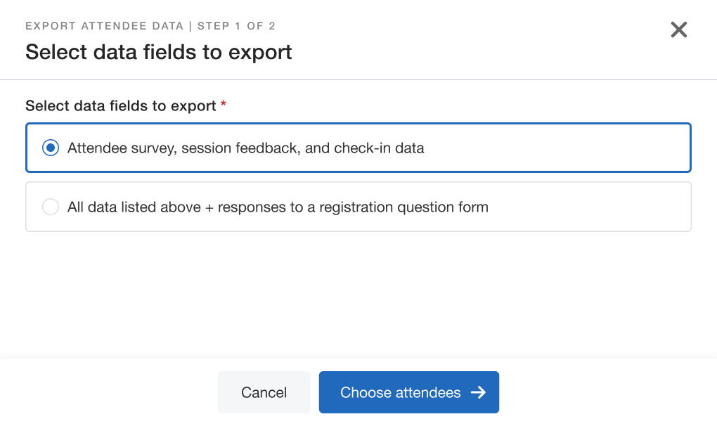This screenshot has width=717, height=426.
Task: Click the red required asterisk
Action: (x=224, y=105)
